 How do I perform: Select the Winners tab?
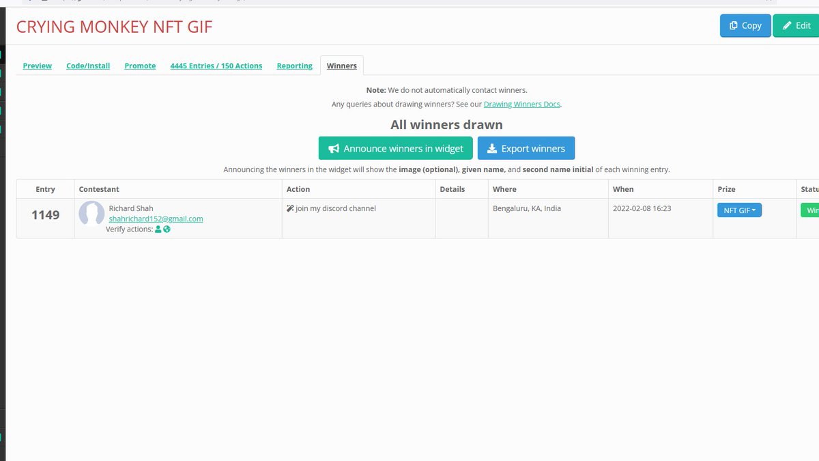342,66
